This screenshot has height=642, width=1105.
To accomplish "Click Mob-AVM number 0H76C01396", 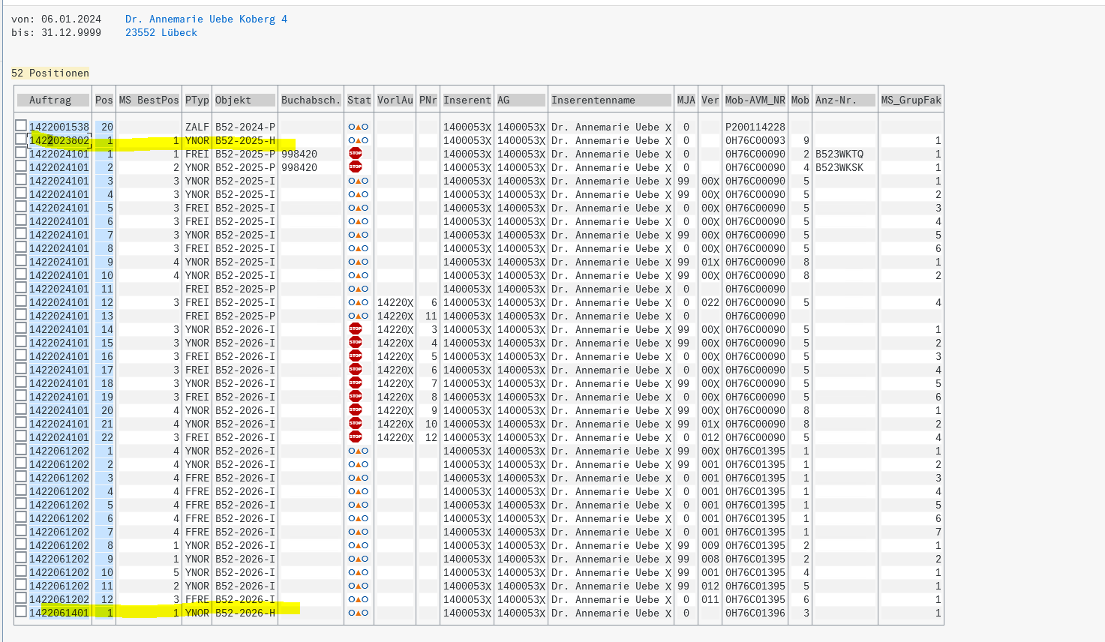I will 755,613.
